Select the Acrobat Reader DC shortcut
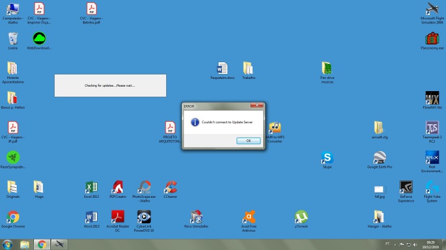 [118, 221]
